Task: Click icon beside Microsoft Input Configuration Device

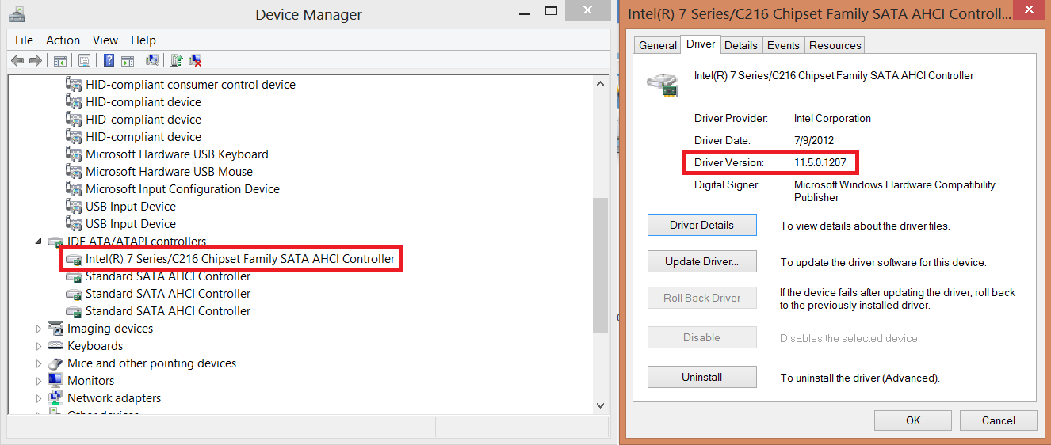Action: pyautogui.click(x=74, y=189)
